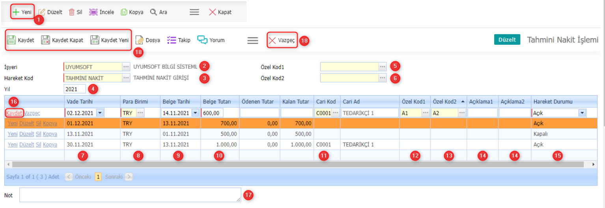Open the Takip checklist tool
Screen dimensions: 605x208
[x=179, y=40]
